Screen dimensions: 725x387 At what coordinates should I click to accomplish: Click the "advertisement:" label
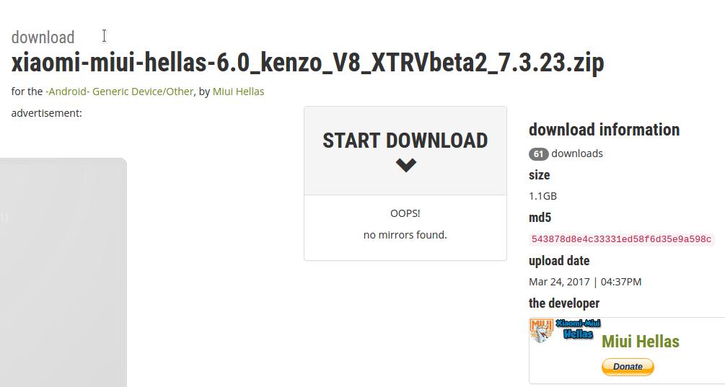point(46,113)
